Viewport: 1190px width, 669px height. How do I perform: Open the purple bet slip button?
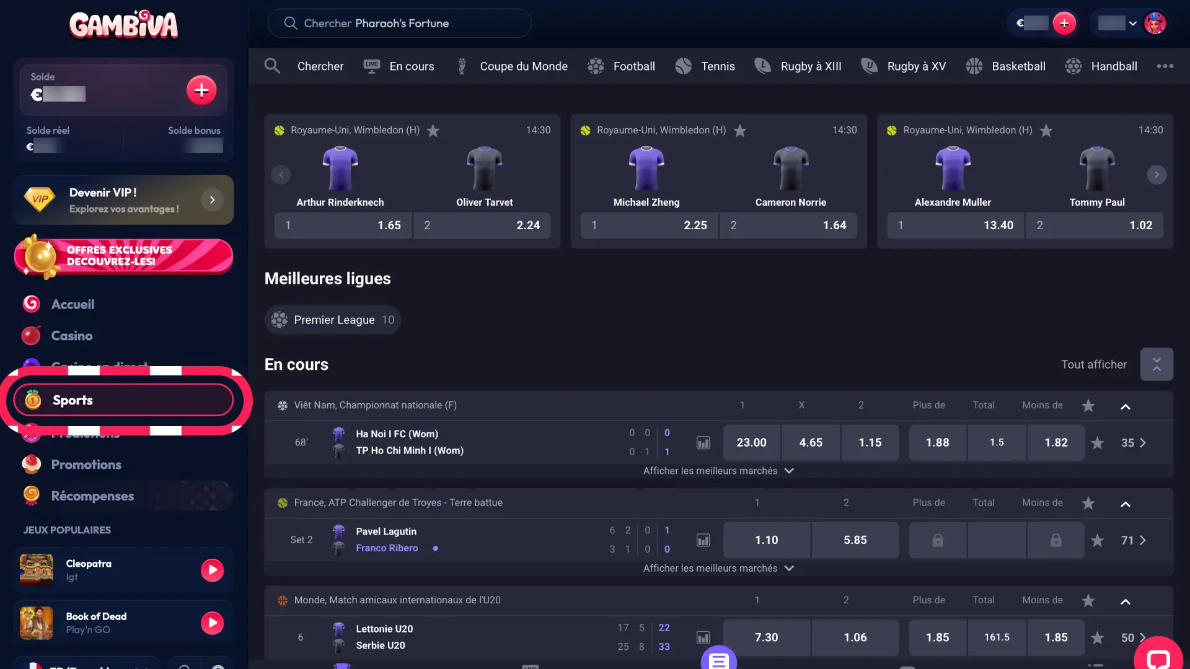point(718,659)
